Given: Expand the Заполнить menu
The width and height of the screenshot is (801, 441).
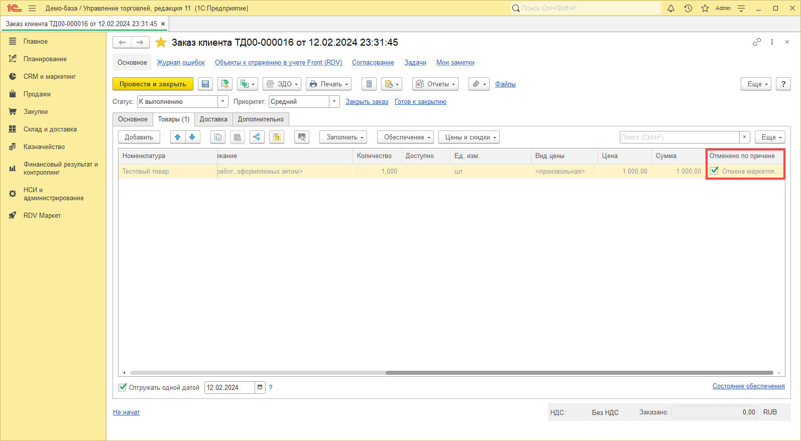Looking at the screenshot, I should pyautogui.click(x=344, y=137).
